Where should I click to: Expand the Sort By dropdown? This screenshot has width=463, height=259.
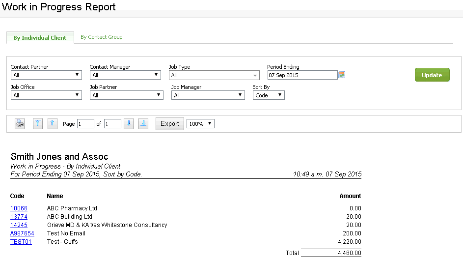click(x=269, y=95)
